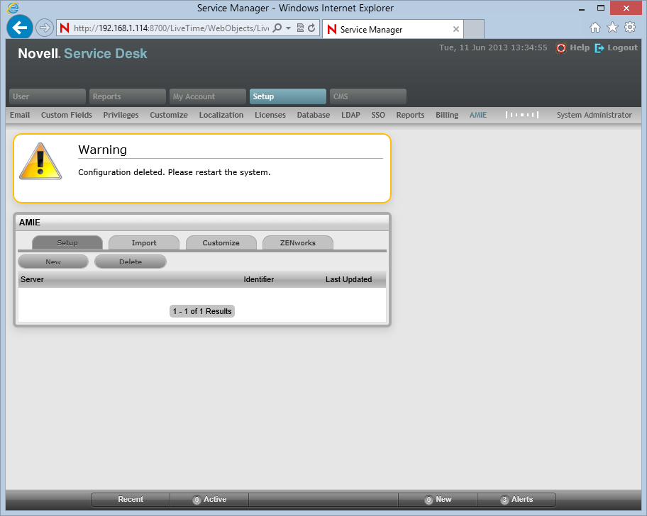Maximize the Internet Explorer window

(601, 9)
